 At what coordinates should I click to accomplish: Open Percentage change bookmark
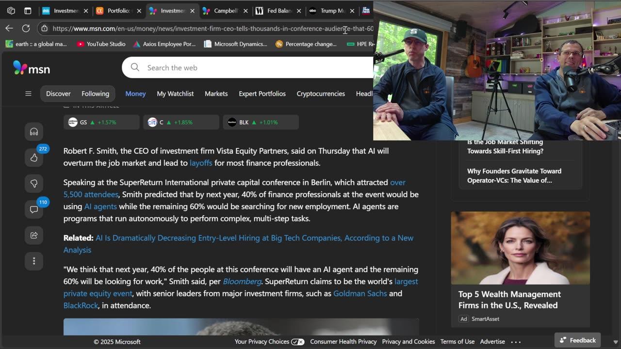[x=306, y=44]
